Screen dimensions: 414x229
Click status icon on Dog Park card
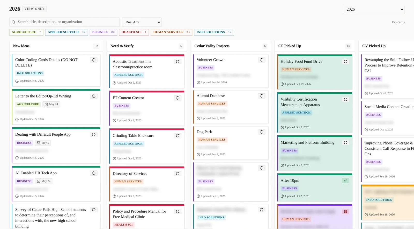(262, 132)
